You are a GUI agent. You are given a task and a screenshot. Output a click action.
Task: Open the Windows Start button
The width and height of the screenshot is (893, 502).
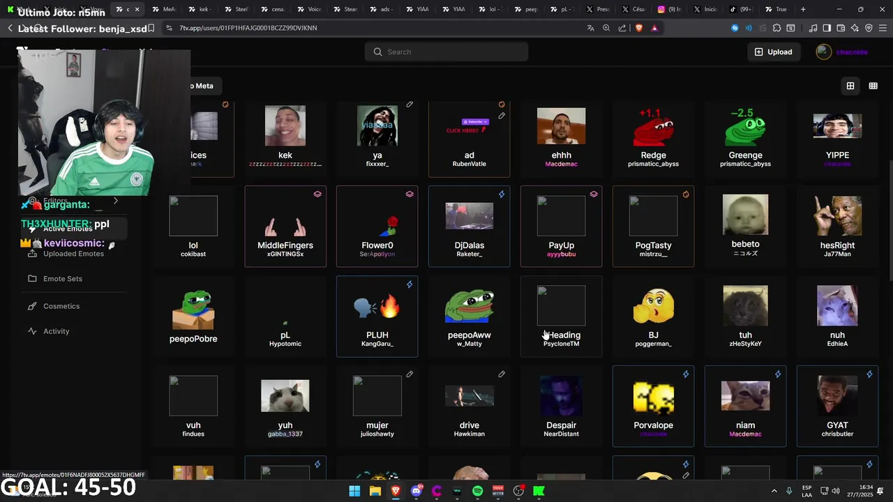pos(354,491)
